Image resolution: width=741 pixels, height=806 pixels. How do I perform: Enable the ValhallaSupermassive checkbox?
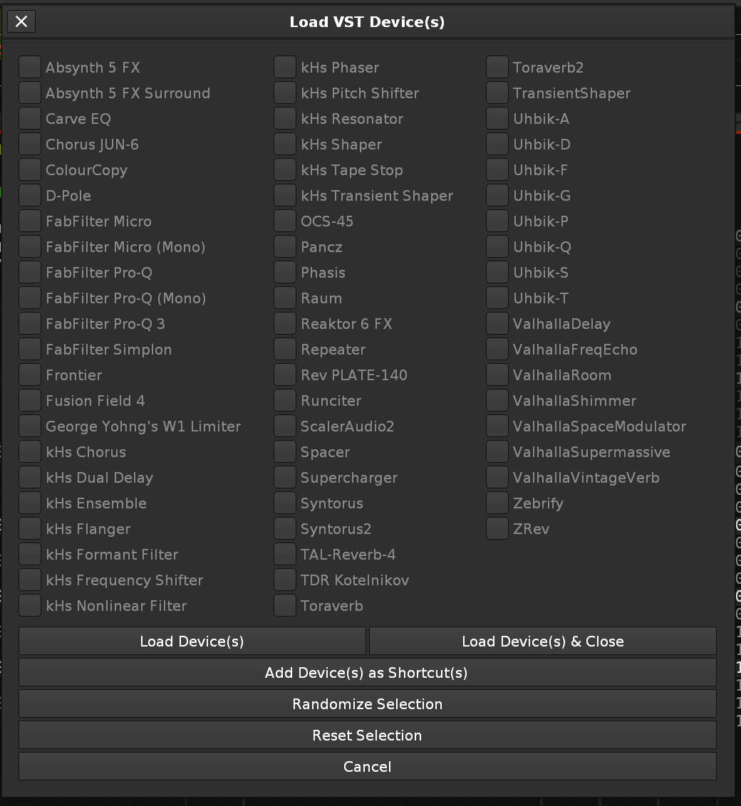coord(497,452)
